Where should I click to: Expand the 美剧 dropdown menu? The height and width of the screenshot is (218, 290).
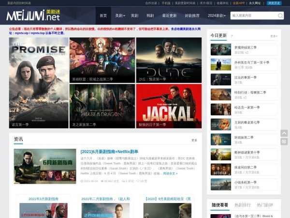point(119,16)
